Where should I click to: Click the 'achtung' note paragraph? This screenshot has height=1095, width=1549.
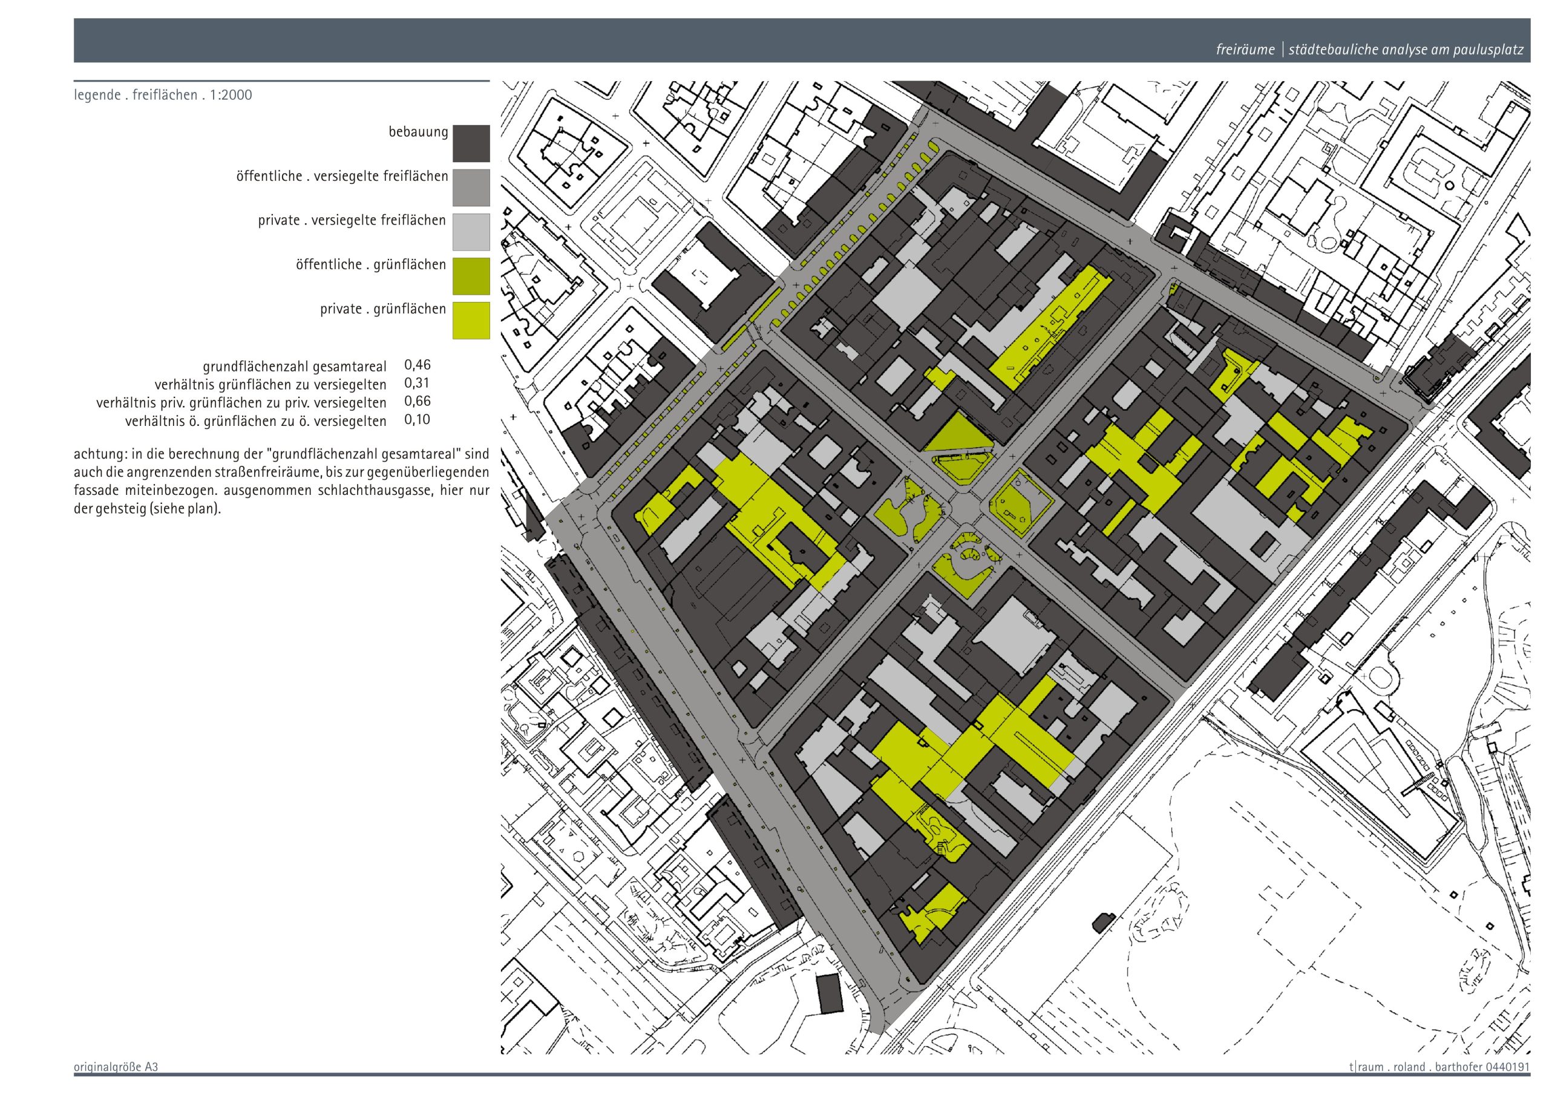pyautogui.click(x=281, y=481)
